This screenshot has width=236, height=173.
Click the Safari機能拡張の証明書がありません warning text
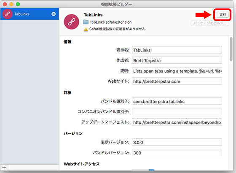click(117, 29)
